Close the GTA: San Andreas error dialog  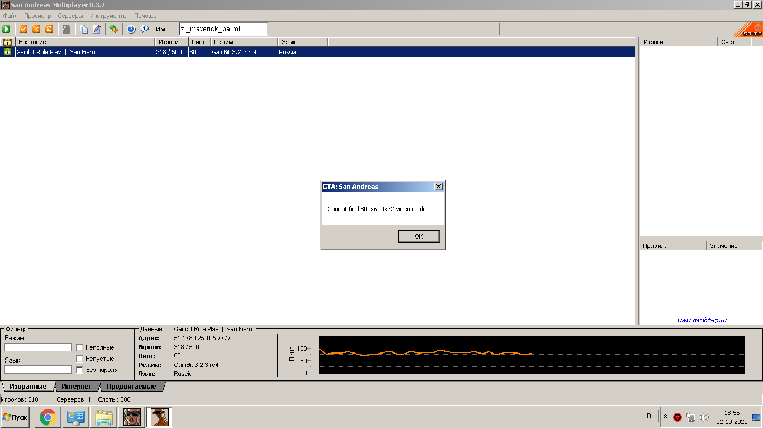pos(438,187)
